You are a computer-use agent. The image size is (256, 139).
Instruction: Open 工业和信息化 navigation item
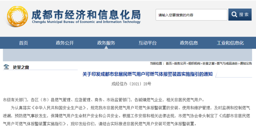point(230,43)
